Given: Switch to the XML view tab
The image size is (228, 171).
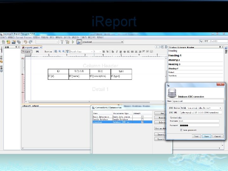Looking at the screenshot, I should (x=37, y=52).
